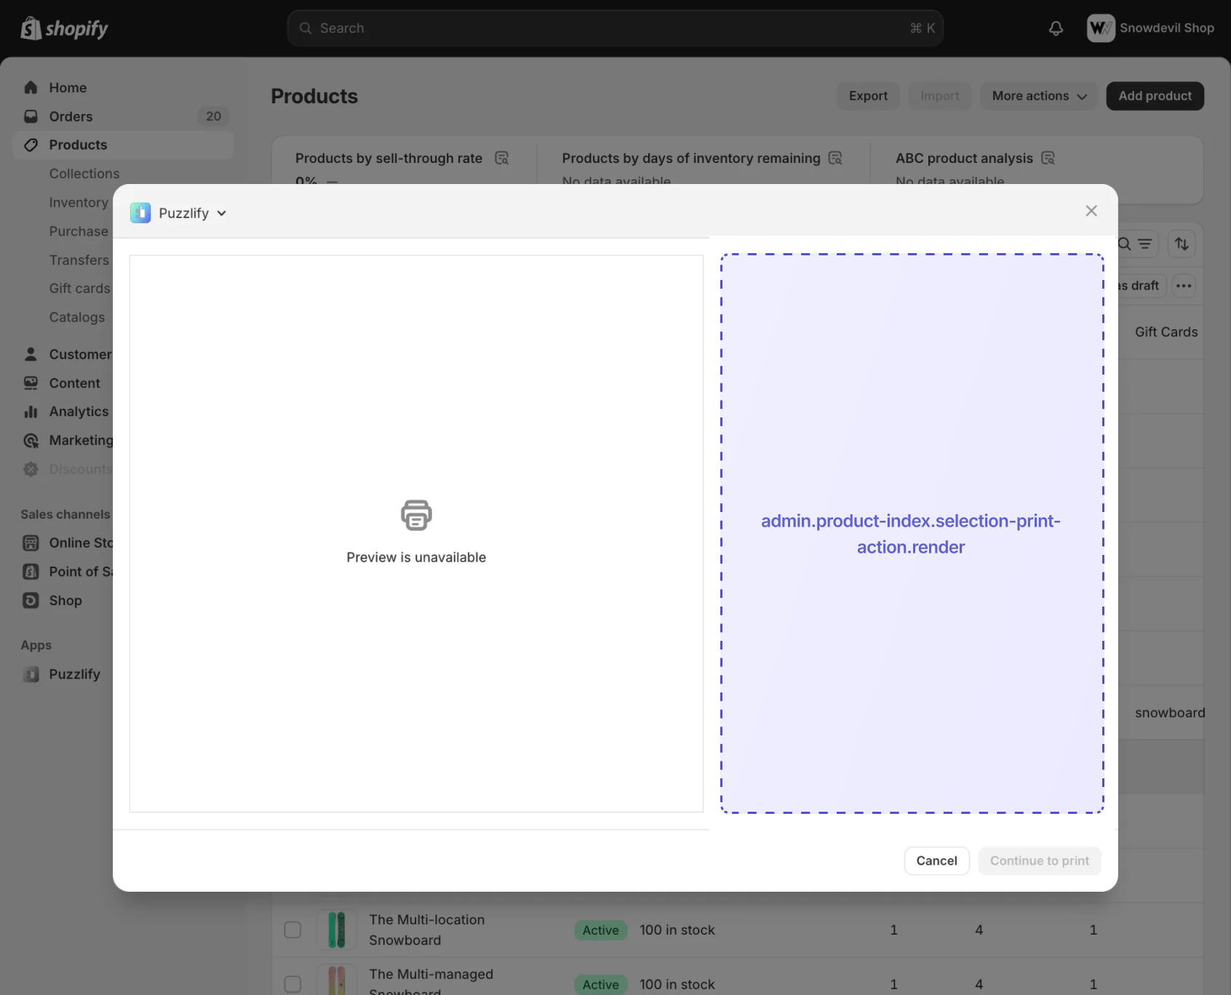Open Gift cards submenu item
Image resolution: width=1231 pixels, height=995 pixels.
(79, 289)
